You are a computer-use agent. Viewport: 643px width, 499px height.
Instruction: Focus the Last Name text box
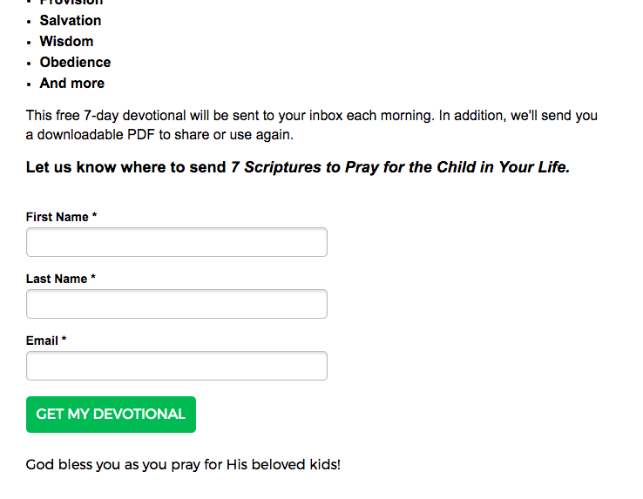pyautogui.click(x=177, y=304)
